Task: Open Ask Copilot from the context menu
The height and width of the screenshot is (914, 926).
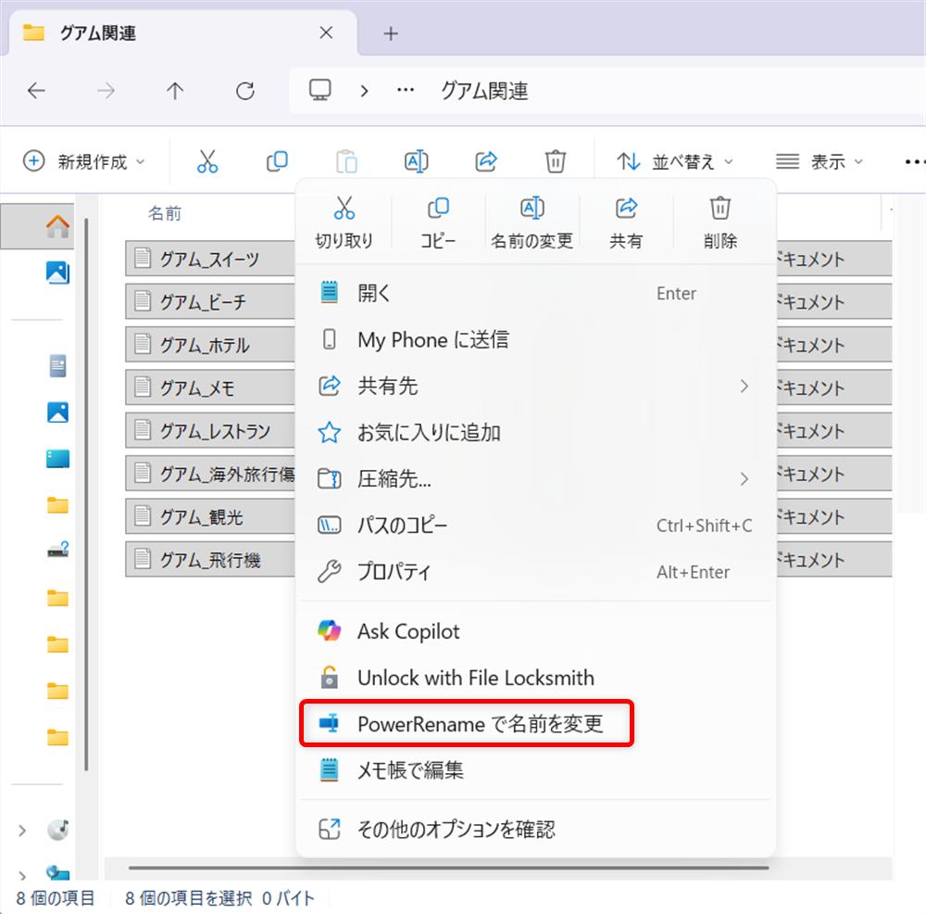Action: 407,631
